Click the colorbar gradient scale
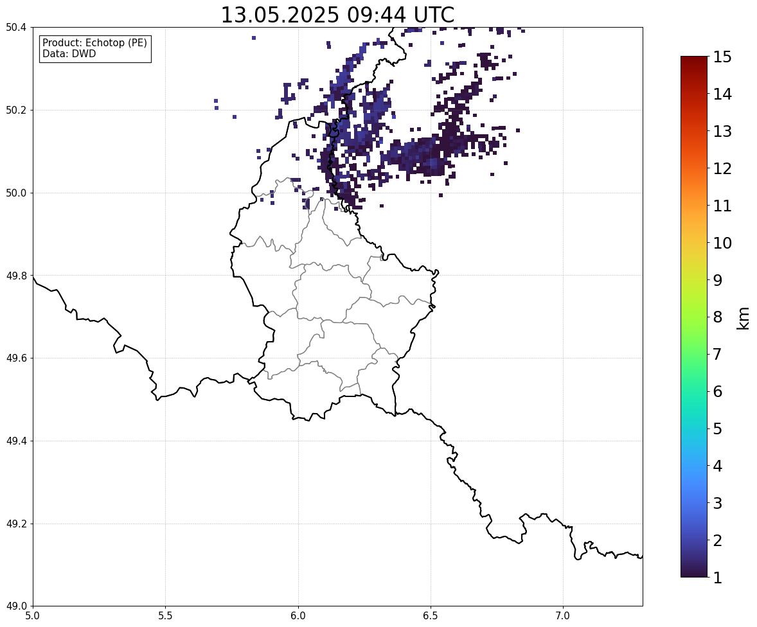This screenshot has height=627, width=757. pos(694,317)
